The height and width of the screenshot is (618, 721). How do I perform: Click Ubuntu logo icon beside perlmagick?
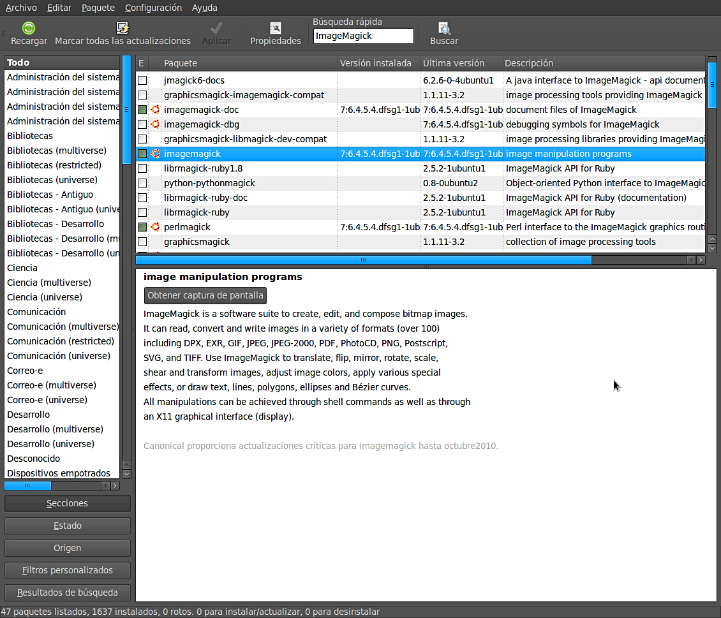(156, 227)
